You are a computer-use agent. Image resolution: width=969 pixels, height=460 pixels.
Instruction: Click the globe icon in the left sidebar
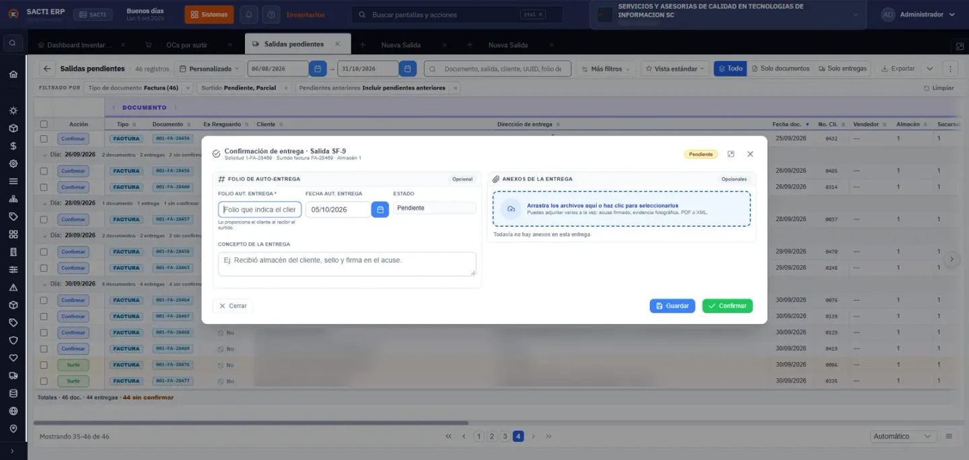pos(13,411)
